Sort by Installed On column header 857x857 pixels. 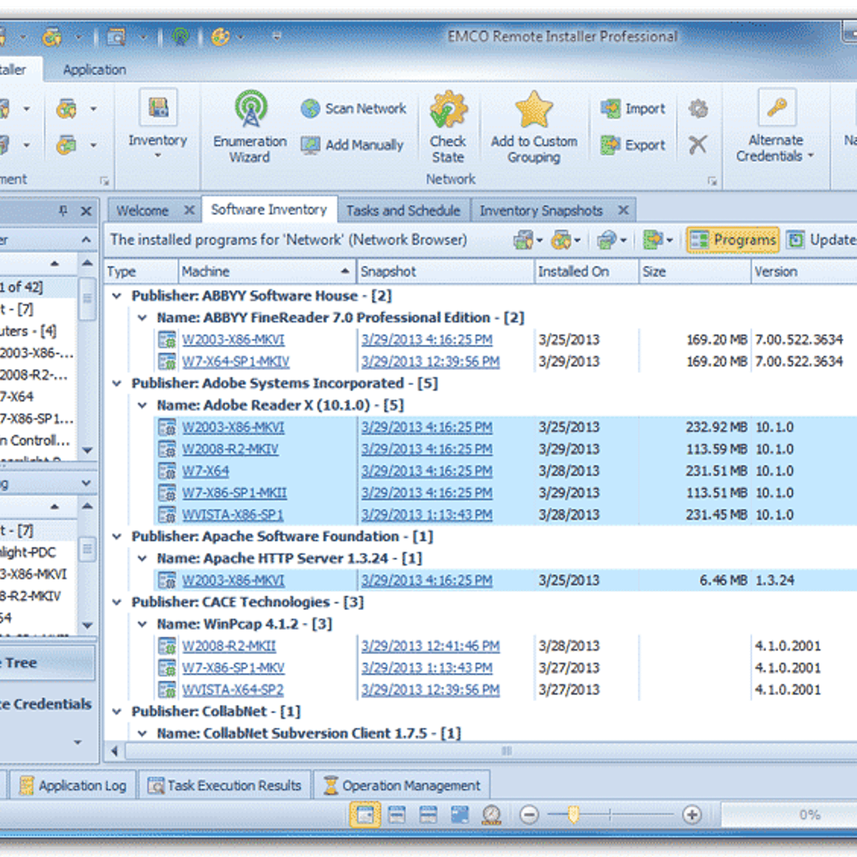pos(587,272)
